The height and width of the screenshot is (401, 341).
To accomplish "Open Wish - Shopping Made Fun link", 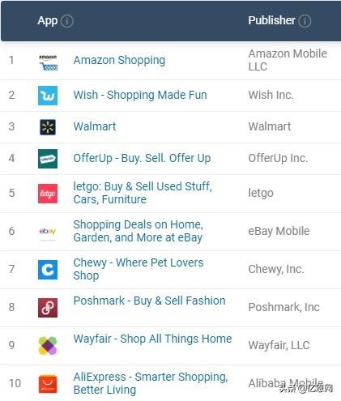I will (140, 95).
